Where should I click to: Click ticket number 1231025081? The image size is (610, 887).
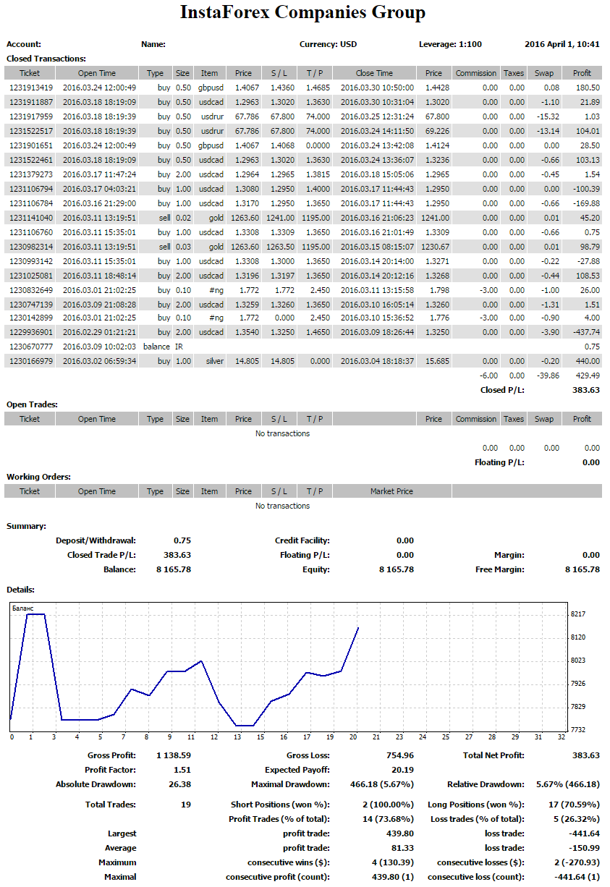pos(31,276)
